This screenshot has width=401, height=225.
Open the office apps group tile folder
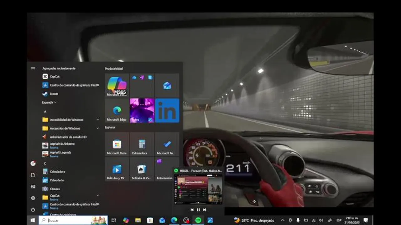142,85
